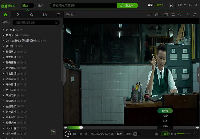Screen dimensions: 200x139
Task: Set playback size to 1X
Action: [x=149, y=15]
